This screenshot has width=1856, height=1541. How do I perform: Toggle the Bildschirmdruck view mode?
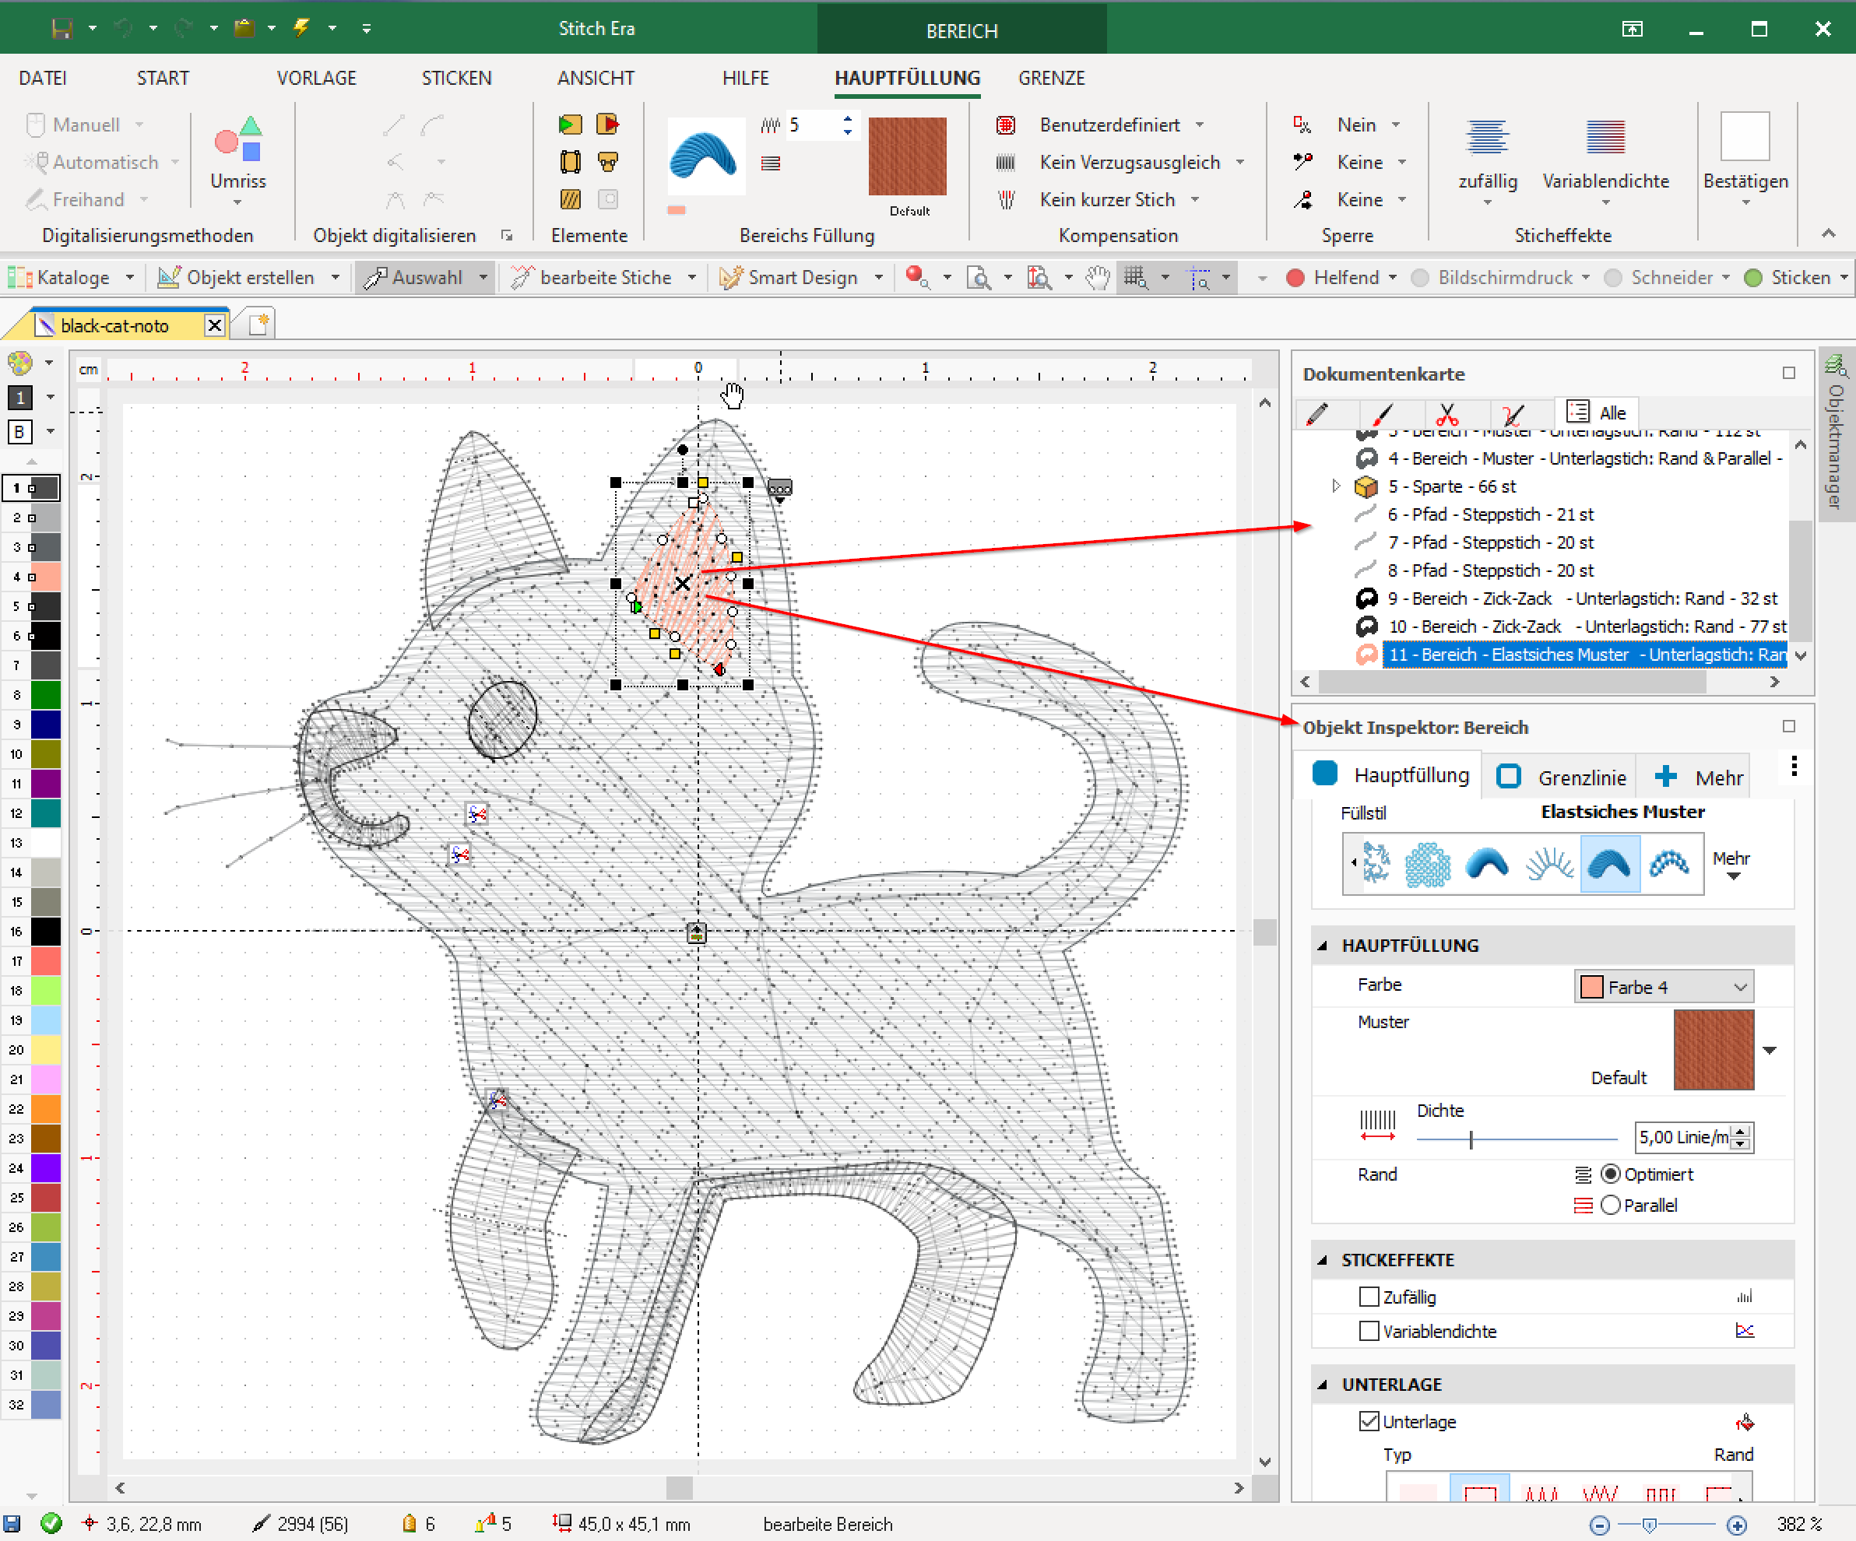pyautogui.click(x=1499, y=277)
